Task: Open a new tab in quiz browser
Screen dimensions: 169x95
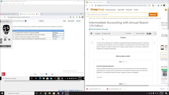Action: pyautogui.click(x=42, y=14)
